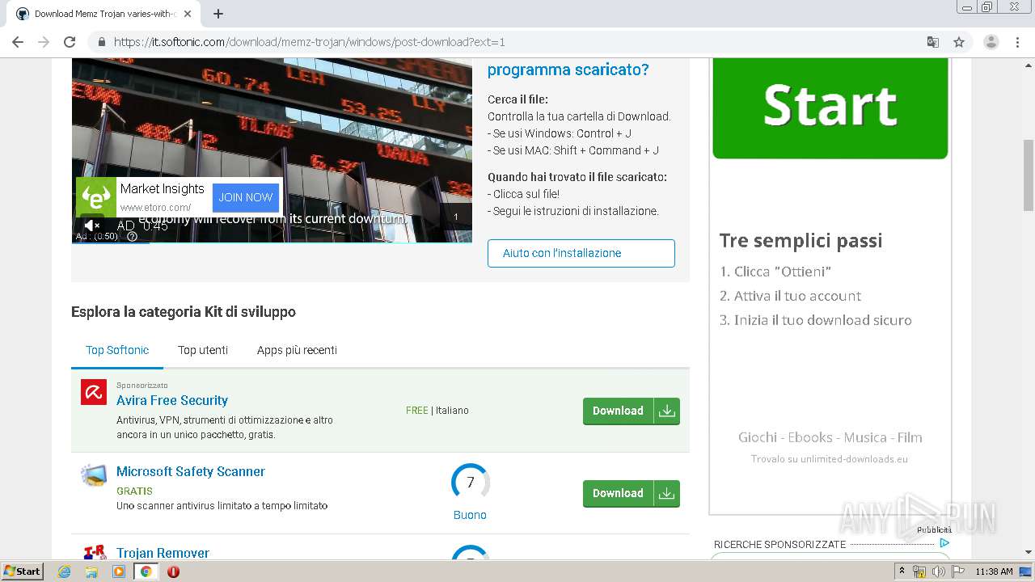Viewport: 1035px width, 582px height.
Task: Show hidden system tray icons
Action: tap(902, 571)
